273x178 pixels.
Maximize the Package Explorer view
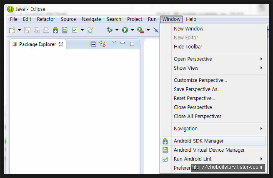point(132,44)
